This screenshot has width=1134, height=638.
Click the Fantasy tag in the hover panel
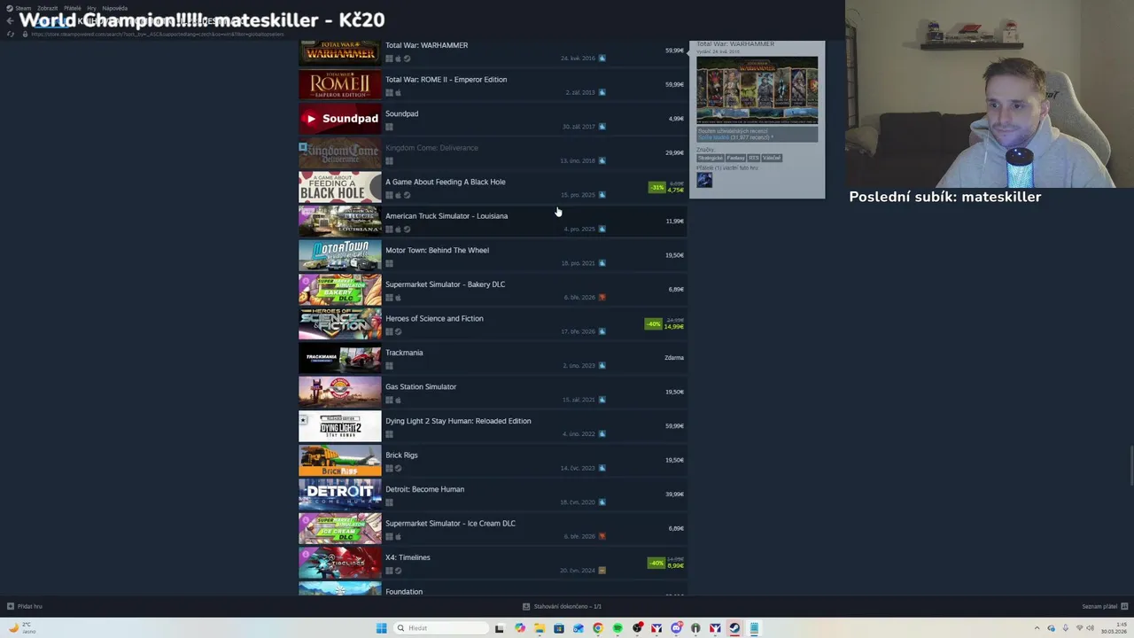coord(735,158)
